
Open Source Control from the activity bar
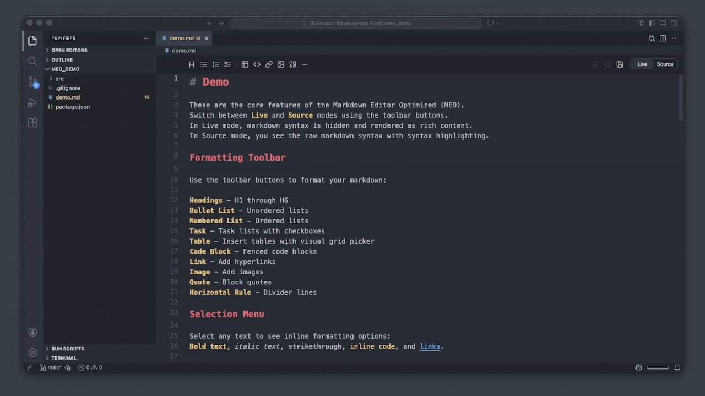click(x=32, y=82)
